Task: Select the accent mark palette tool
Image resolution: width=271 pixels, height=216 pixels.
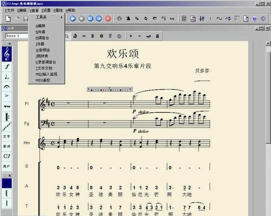Action: pyautogui.click(x=7, y=96)
